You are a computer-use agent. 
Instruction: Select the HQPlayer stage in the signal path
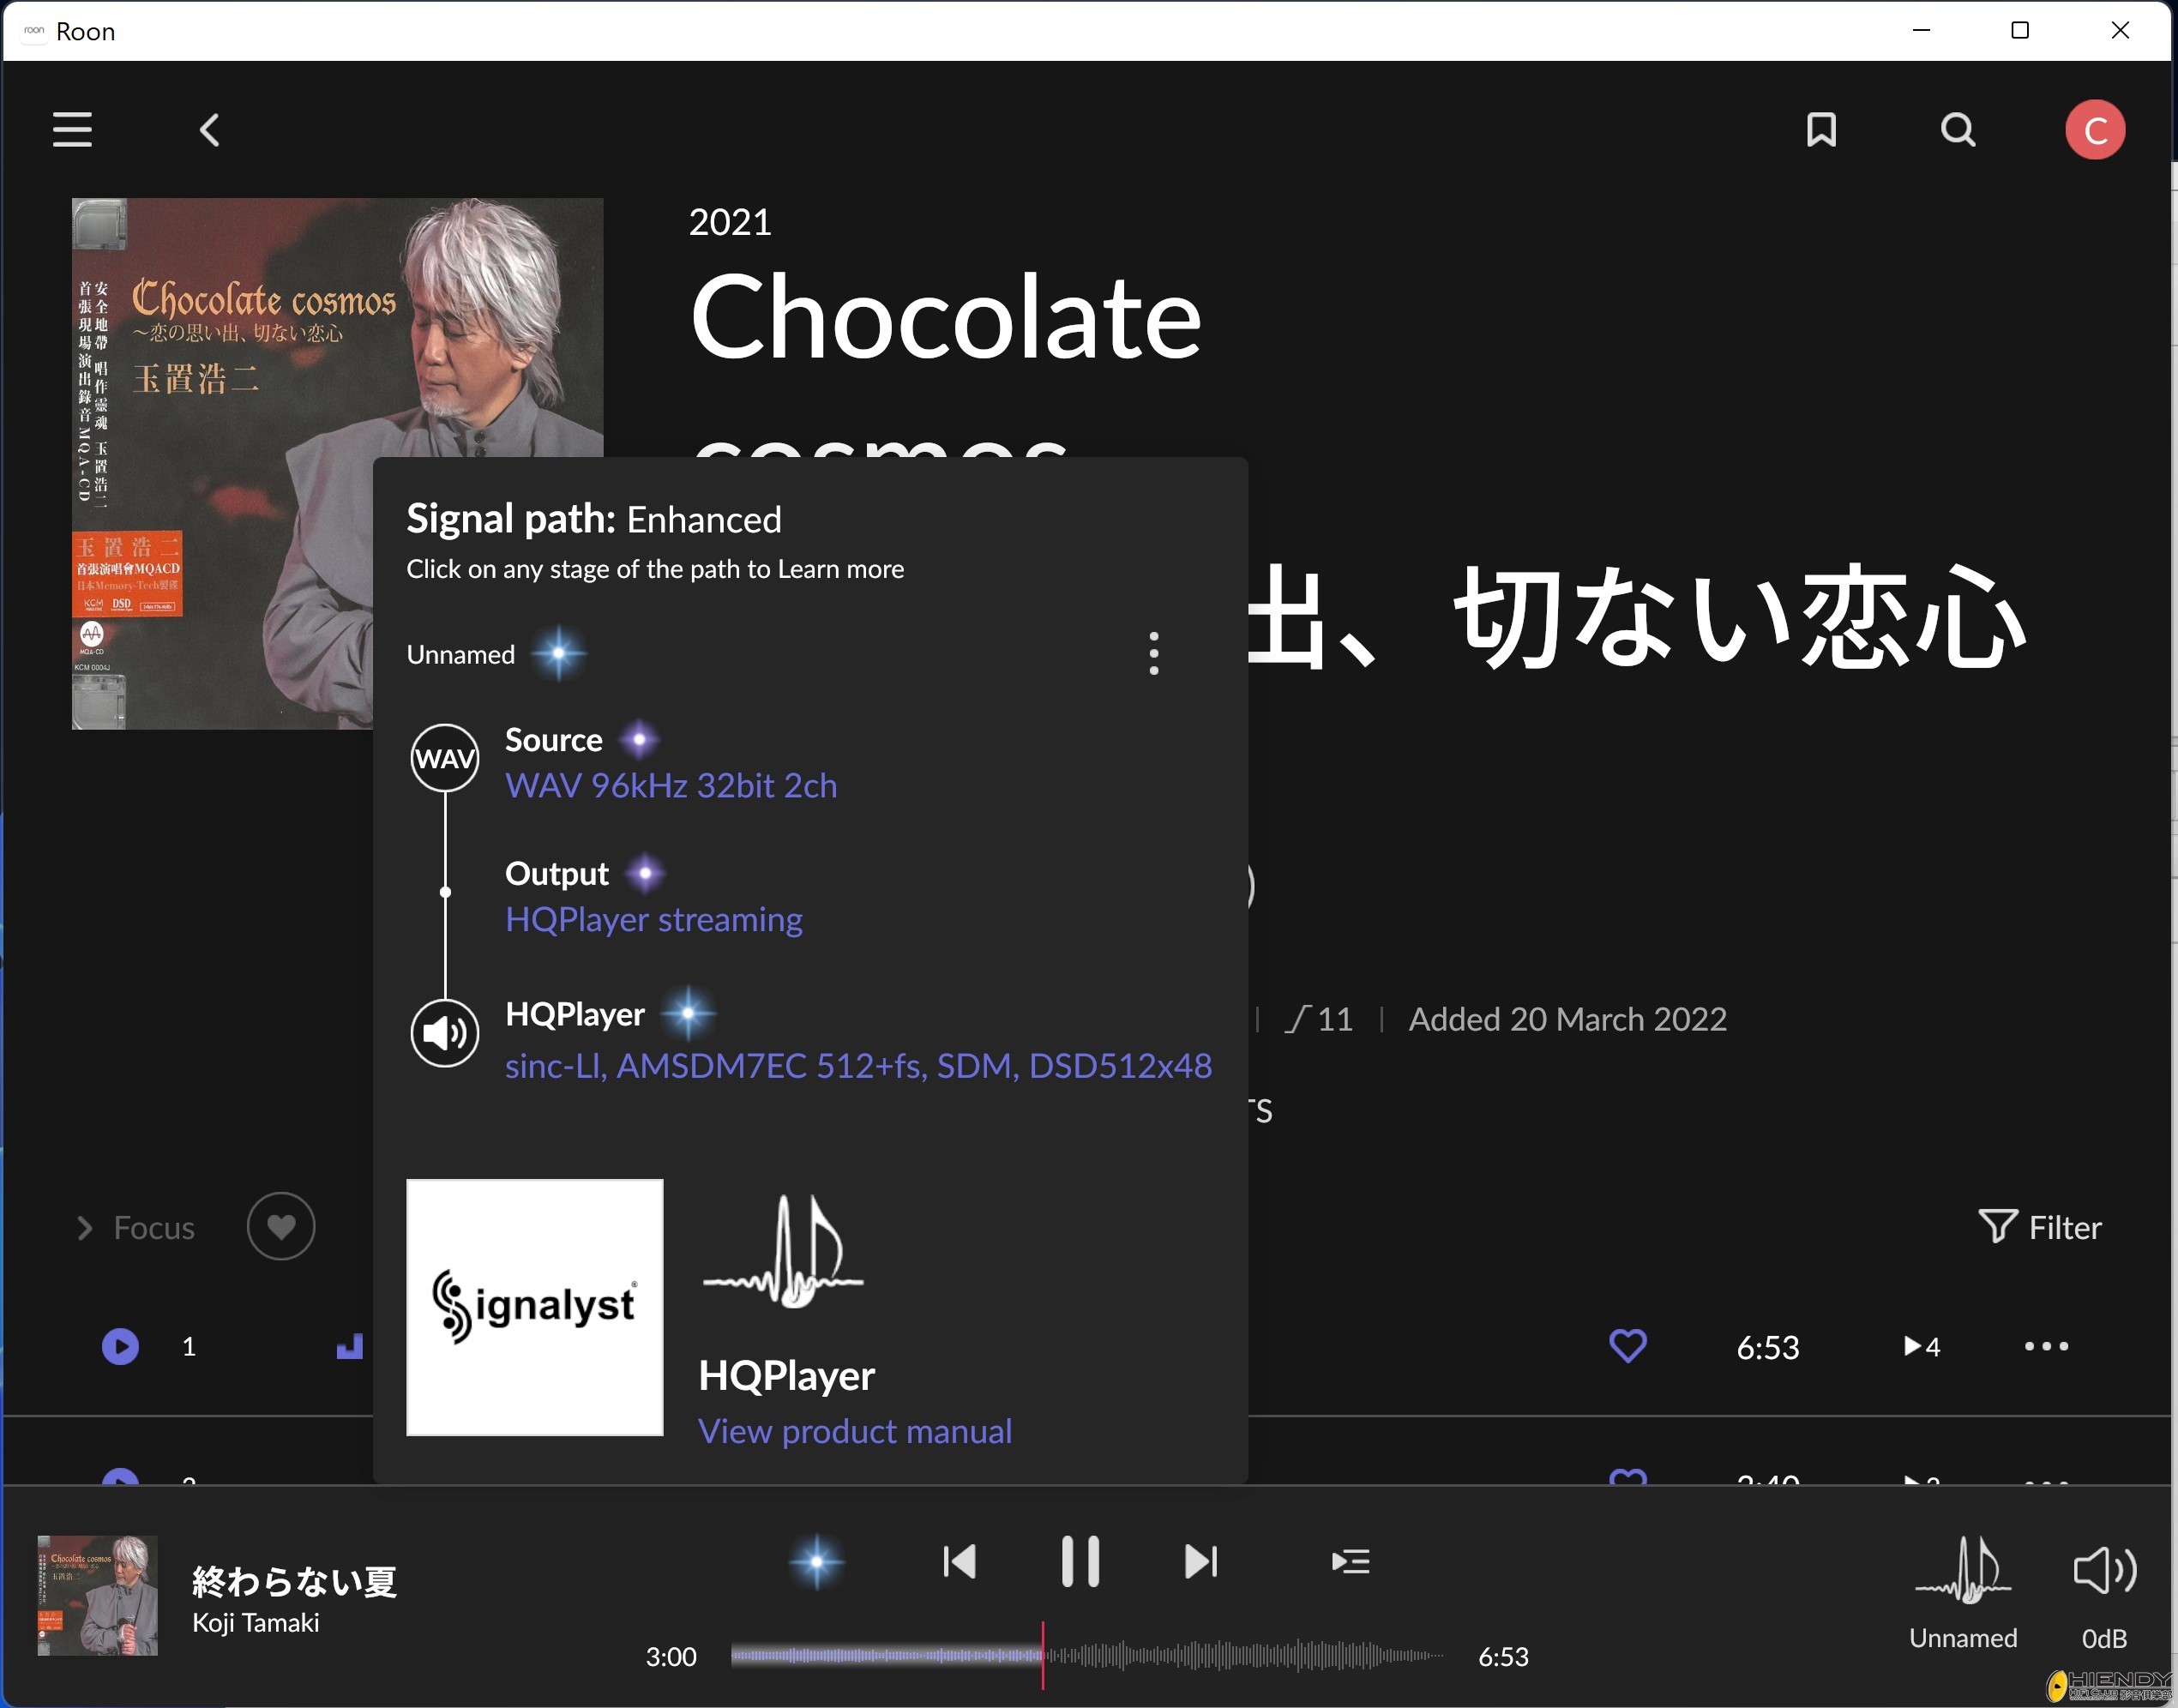coord(575,1014)
